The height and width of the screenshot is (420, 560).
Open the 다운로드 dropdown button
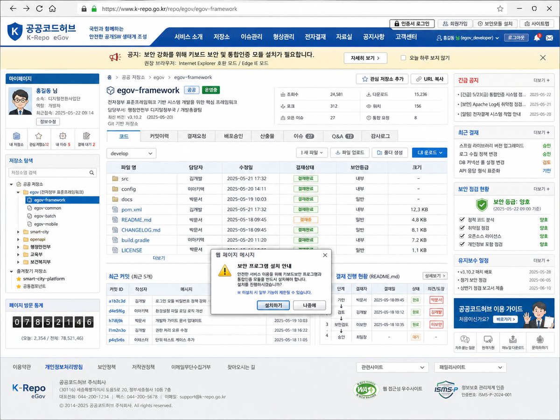429,153
